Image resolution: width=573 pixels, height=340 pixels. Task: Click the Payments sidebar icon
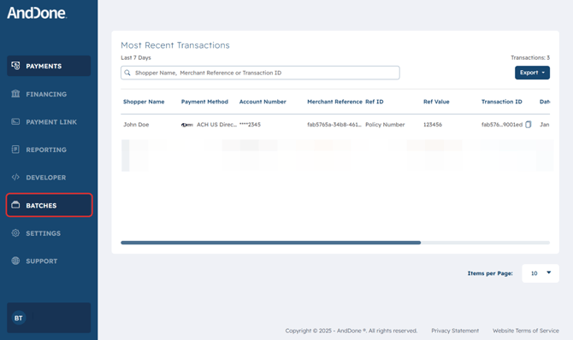click(15, 66)
